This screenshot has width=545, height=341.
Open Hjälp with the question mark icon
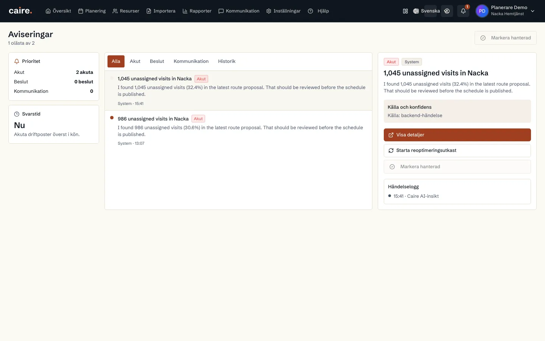(318, 11)
